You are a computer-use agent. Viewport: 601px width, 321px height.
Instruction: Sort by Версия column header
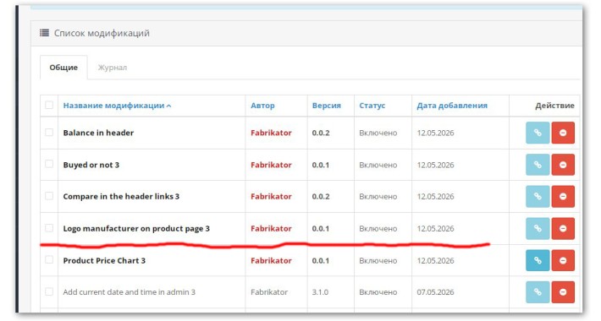(x=326, y=106)
